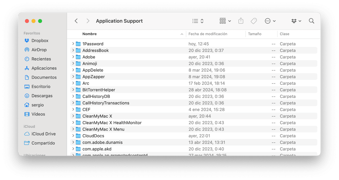Click the Favoritos sidebar section header
The width and height of the screenshot is (339, 180).
(x=32, y=33)
